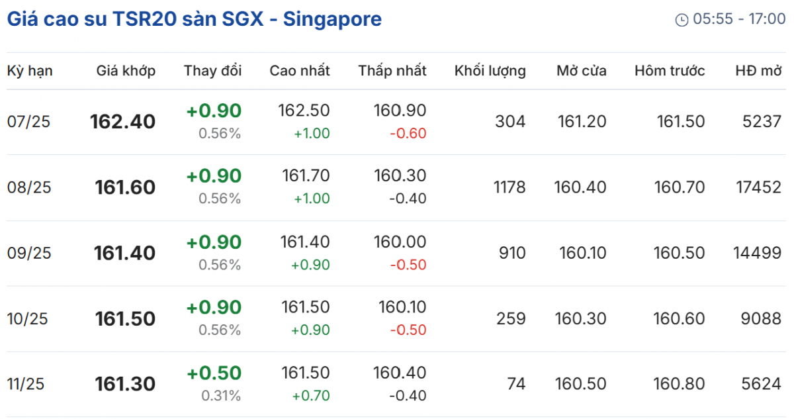Click the matched price 162.40
The image size is (794, 419).
(122, 122)
